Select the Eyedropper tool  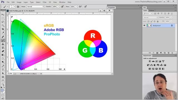(3, 33)
